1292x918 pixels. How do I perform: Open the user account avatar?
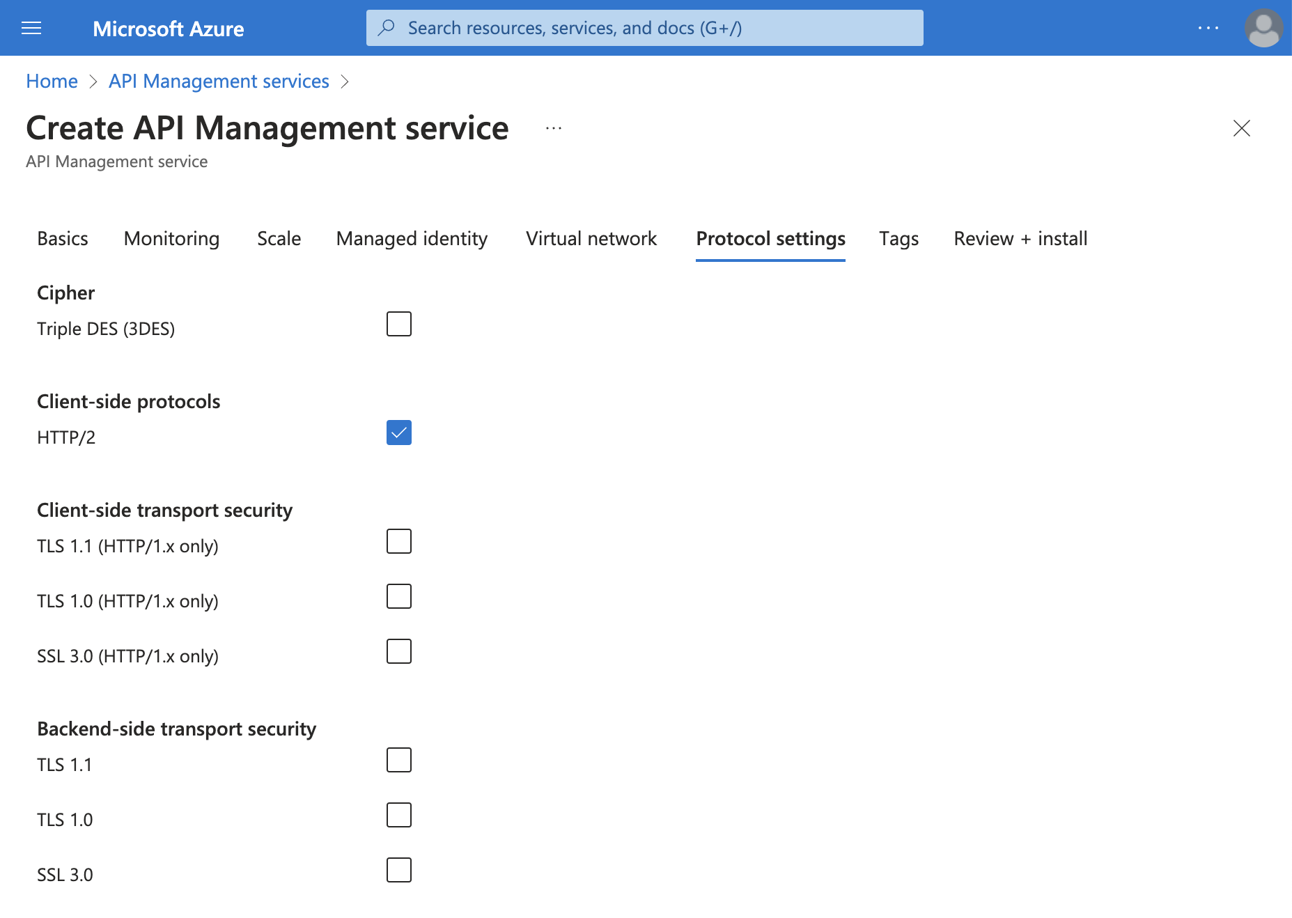click(1263, 28)
